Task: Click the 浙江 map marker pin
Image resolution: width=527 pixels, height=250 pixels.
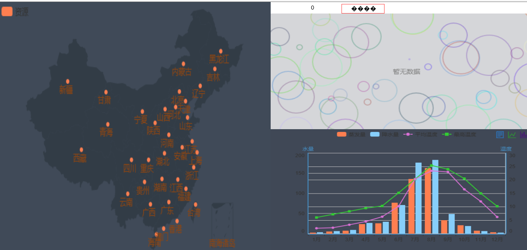Action: pos(193,167)
